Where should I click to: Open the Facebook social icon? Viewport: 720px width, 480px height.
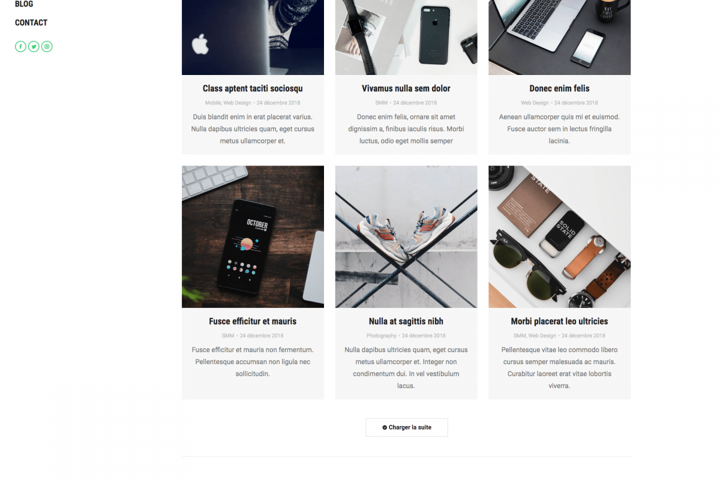point(20,46)
